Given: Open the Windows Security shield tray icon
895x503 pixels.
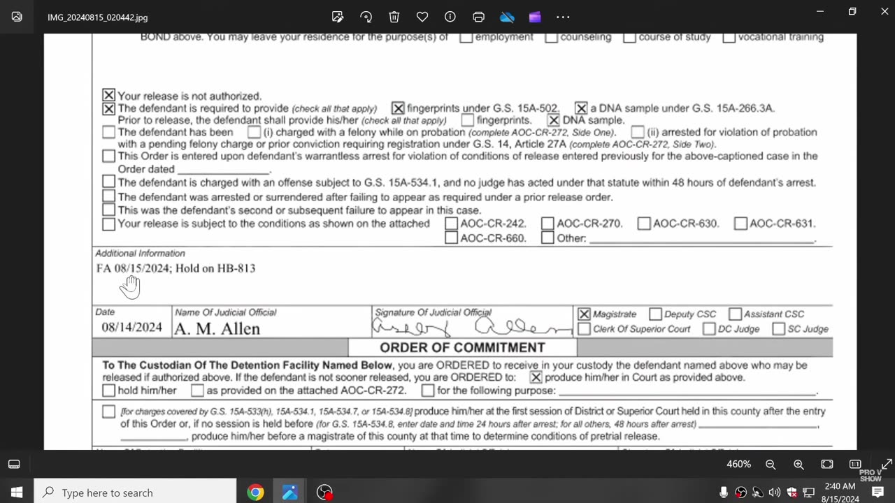Looking at the screenshot, I should pyautogui.click(x=792, y=493).
